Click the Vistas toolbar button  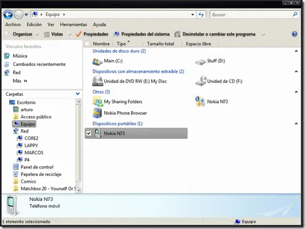(53, 34)
